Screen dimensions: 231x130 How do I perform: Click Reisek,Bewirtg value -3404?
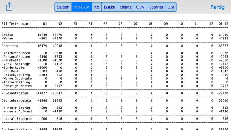pos(42,75)
